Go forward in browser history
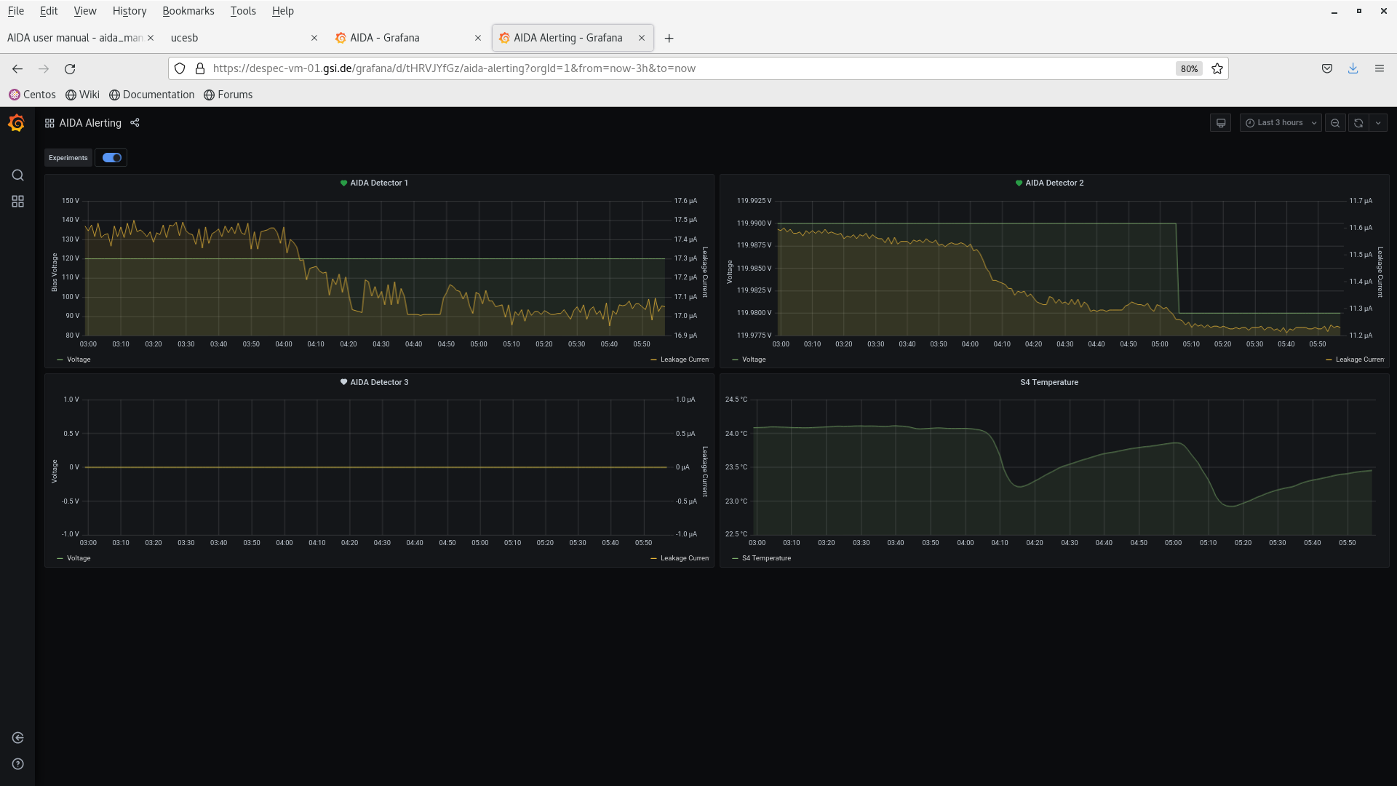 44,68
